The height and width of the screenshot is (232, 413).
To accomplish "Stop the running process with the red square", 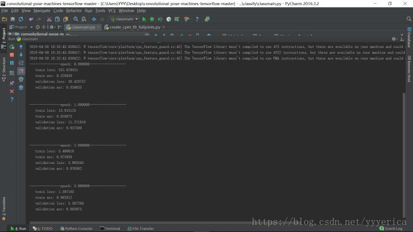I will pyautogui.click(x=12, y=55).
